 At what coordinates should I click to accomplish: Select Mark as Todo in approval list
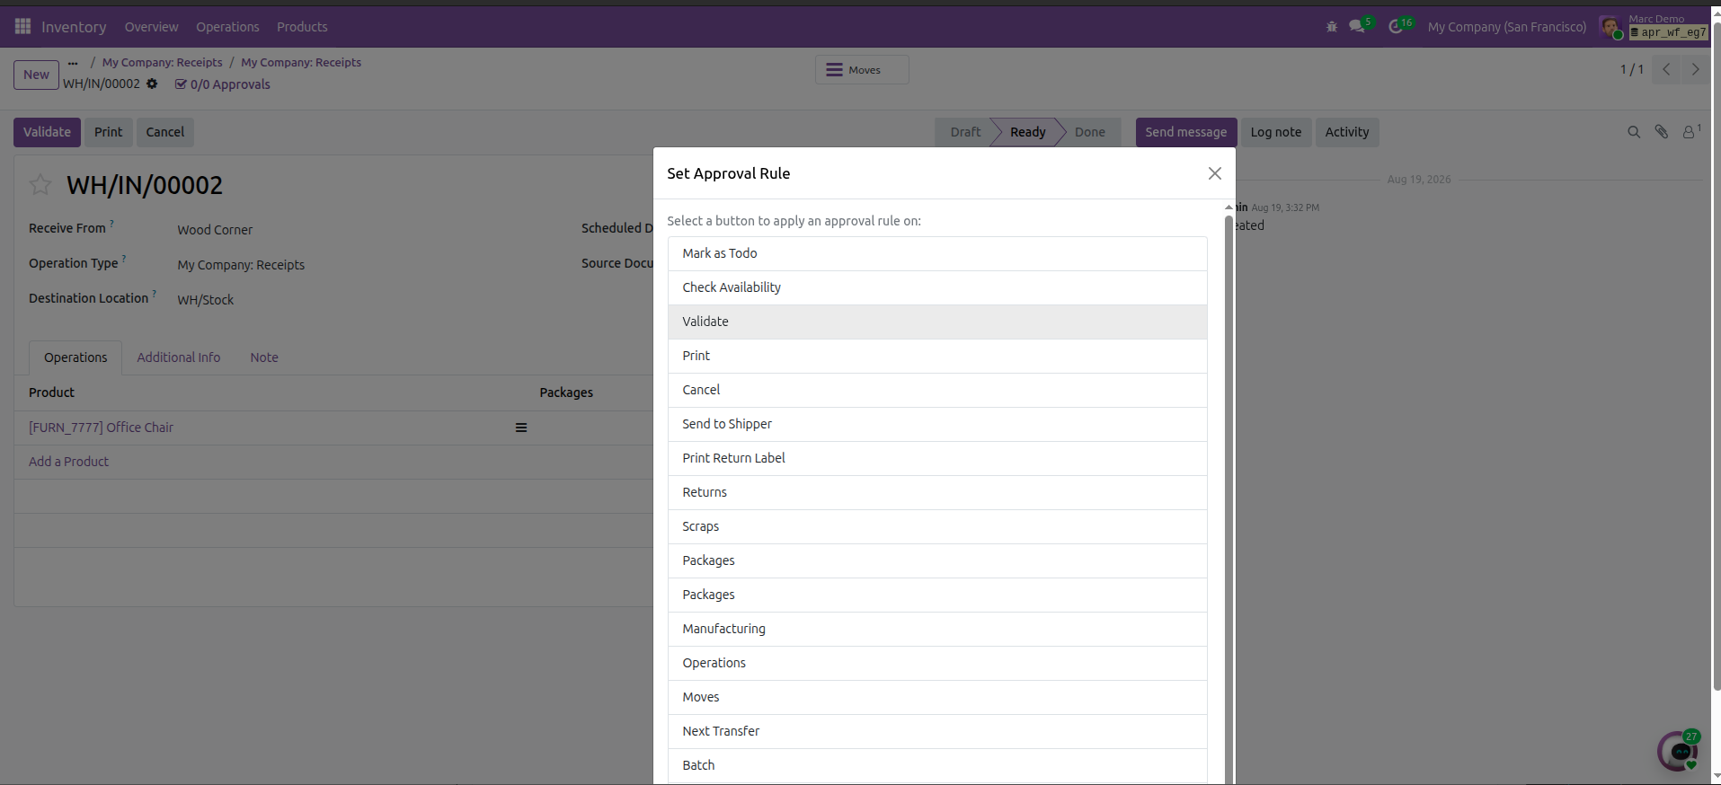(x=937, y=253)
